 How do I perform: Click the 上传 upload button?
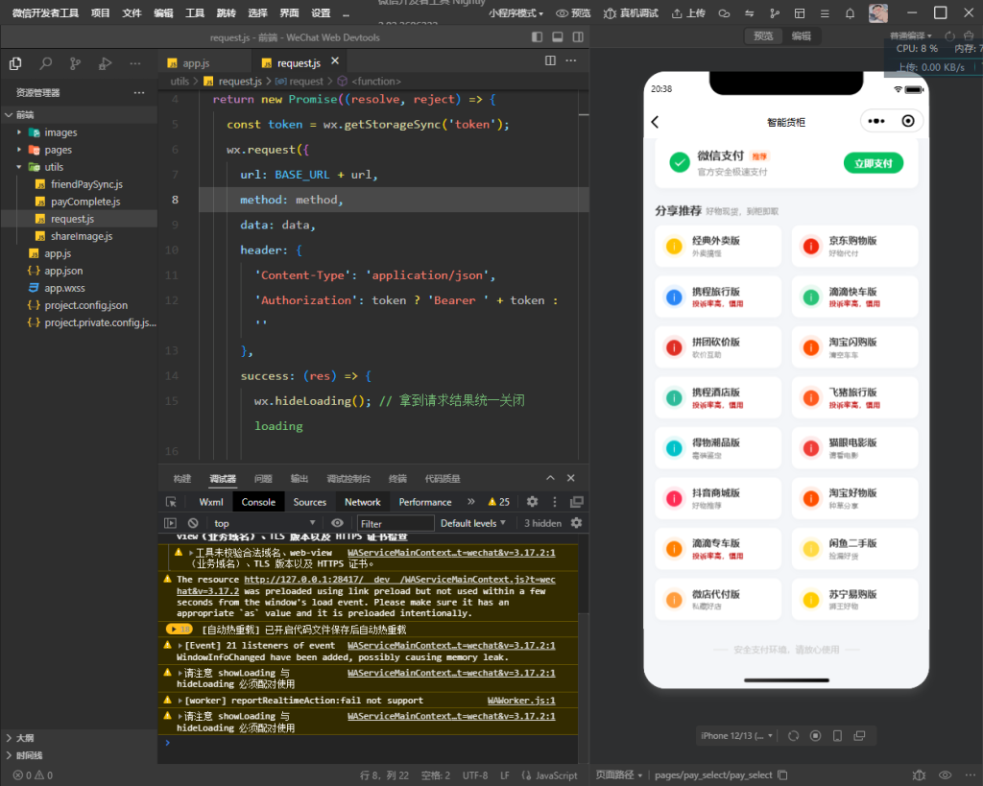(688, 13)
